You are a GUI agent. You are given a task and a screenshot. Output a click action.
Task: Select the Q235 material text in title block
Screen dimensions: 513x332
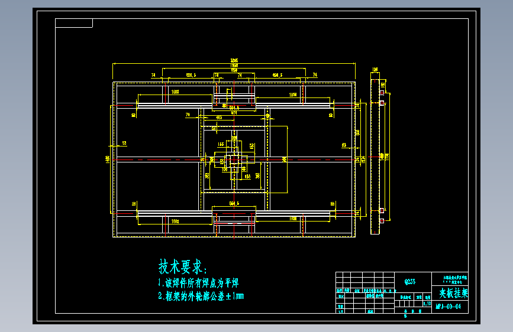click(409, 281)
